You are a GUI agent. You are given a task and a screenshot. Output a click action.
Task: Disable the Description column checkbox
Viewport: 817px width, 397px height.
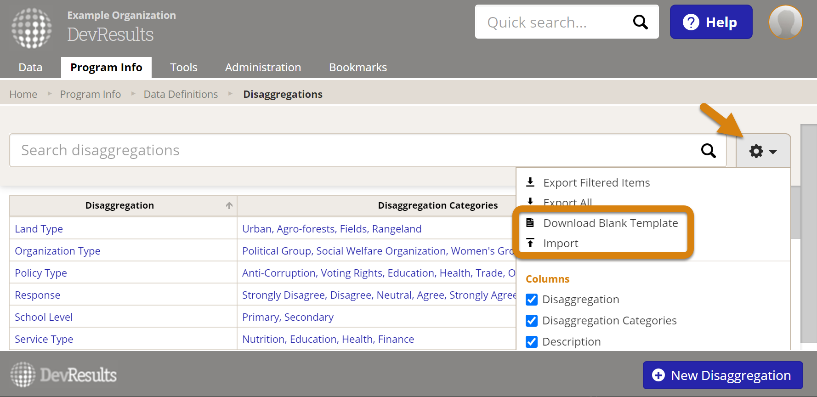coord(532,342)
